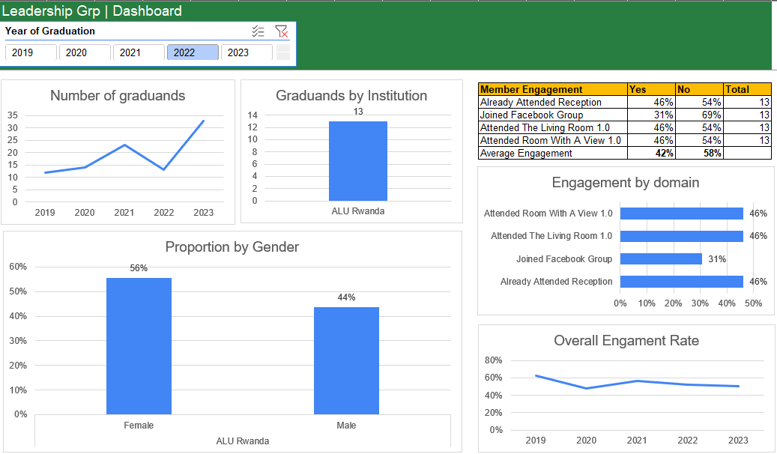
Task: Select the Number of graduands chart title
Action: pyautogui.click(x=118, y=96)
